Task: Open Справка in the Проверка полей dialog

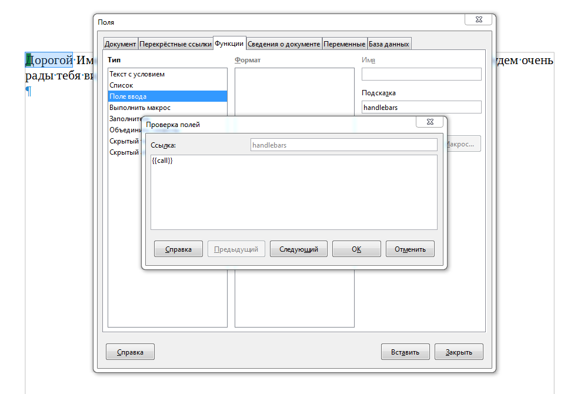Action: coord(178,249)
